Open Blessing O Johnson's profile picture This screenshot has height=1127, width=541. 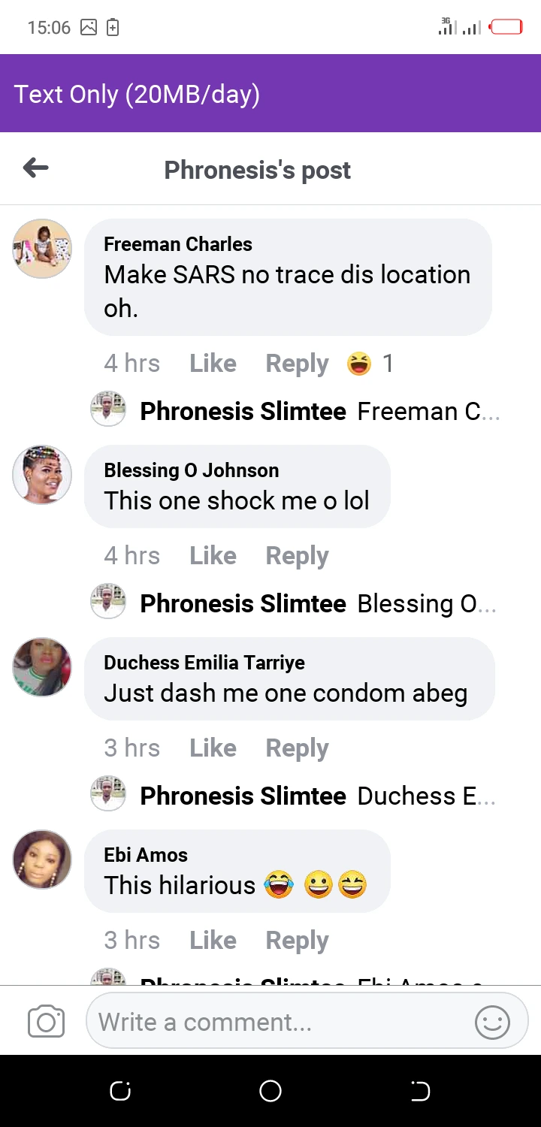pyautogui.click(x=42, y=475)
